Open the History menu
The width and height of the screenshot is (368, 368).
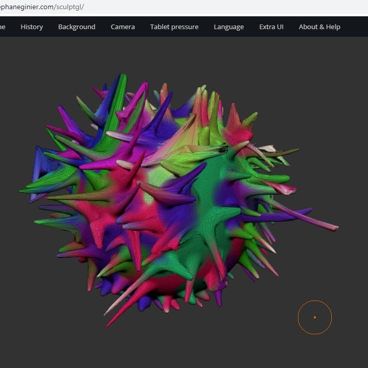(x=32, y=27)
